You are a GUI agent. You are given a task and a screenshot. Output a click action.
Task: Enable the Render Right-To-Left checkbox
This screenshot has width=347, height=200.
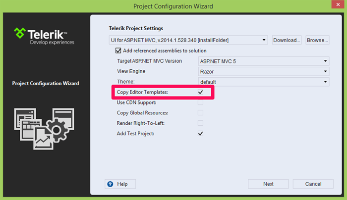[200, 123]
